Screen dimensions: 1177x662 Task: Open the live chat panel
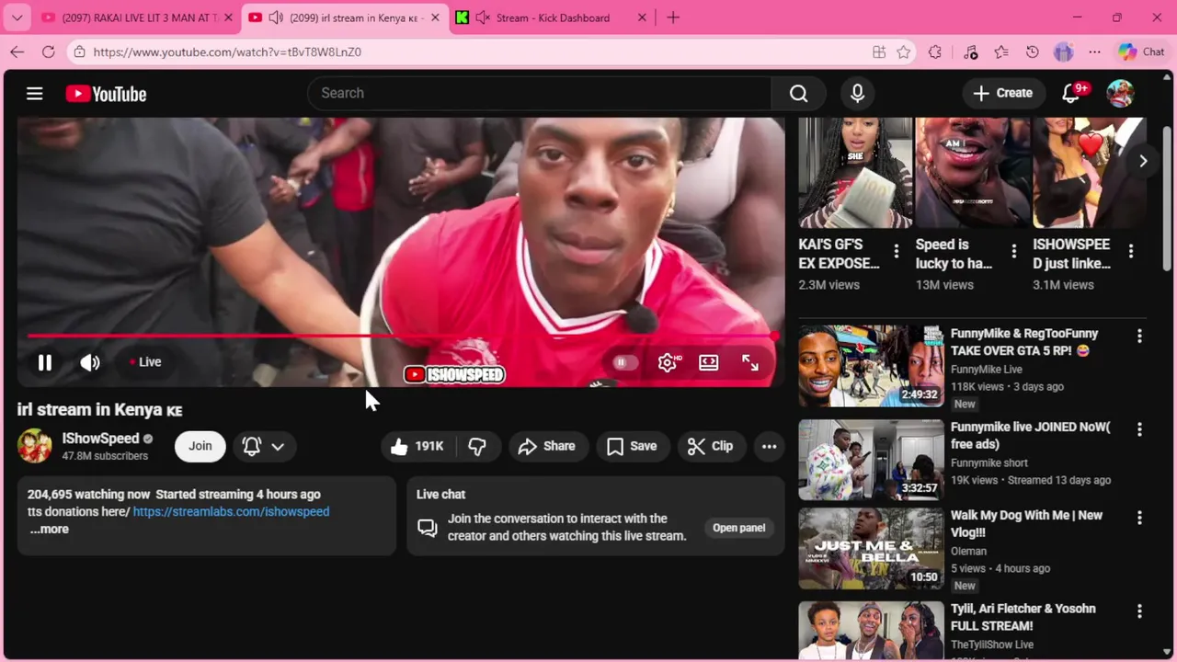coord(738,528)
